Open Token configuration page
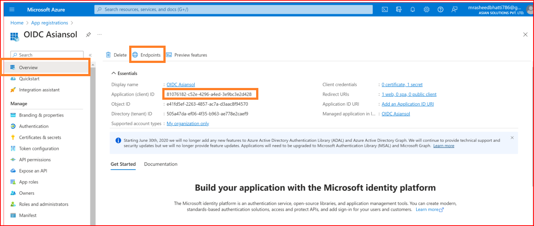The image size is (534, 226). (x=39, y=149)
